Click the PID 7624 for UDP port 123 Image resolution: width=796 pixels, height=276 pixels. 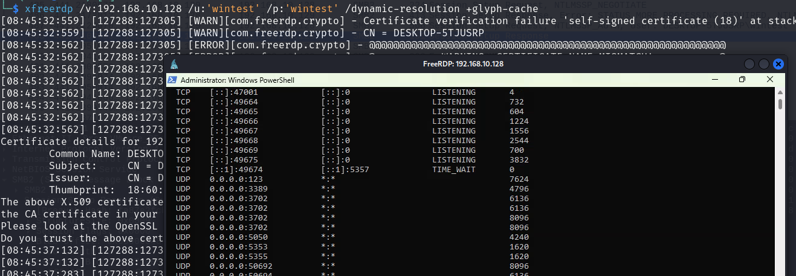519,179
